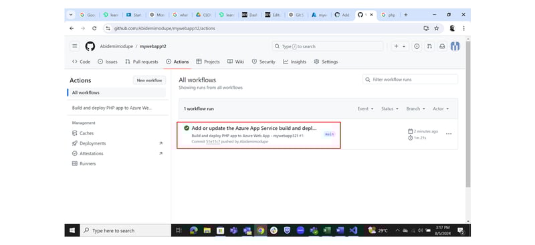Bookmark this page with the star icon
535x245 pixels.
(x=437, y=28)
